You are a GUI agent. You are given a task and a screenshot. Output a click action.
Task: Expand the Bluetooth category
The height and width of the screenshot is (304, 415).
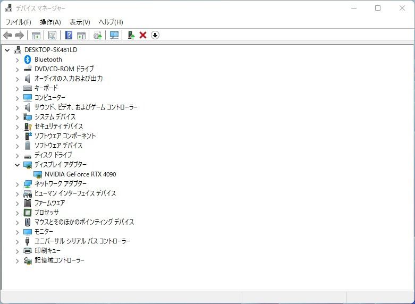coord(18,60)
